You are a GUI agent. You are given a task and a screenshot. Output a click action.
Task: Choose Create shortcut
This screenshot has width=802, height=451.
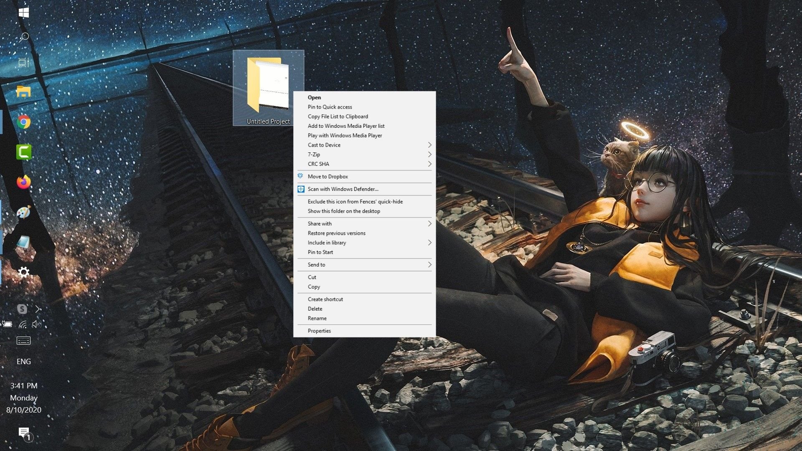click(x=365, y=299)
